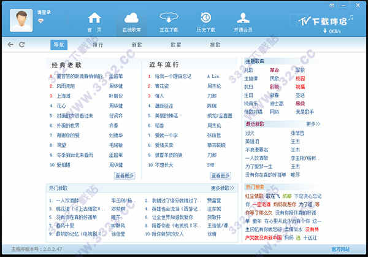Click the 请登录 login link
Viewport: 368px width, 257px height.
[x=44, y=12]
